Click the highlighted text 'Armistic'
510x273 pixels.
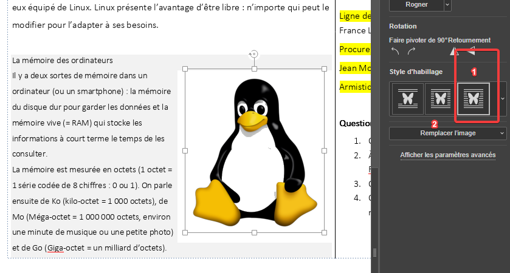click(x=355, y=87)
